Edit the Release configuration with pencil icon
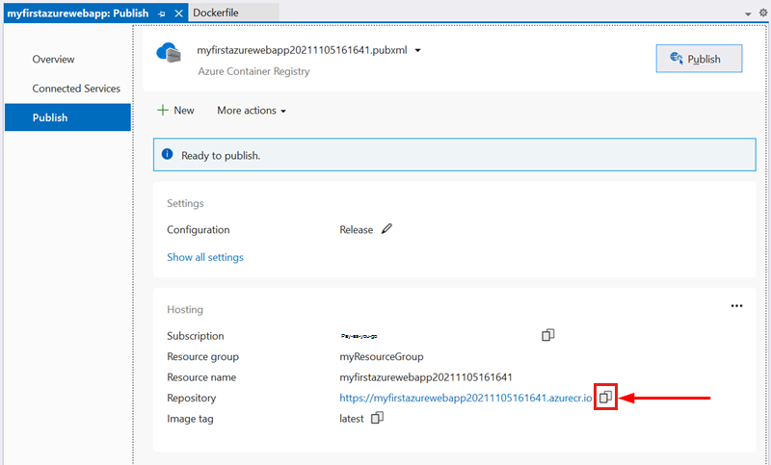The width and height of the screenshot is (771, 465). coord(387,229)
